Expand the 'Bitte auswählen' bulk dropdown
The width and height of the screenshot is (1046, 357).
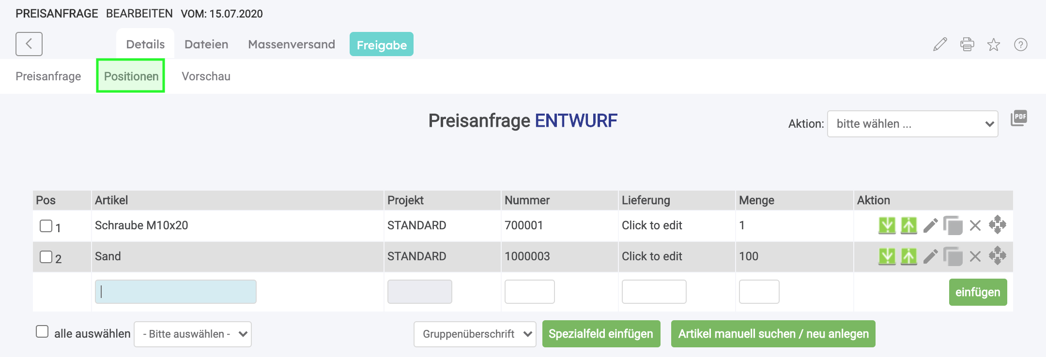tap(193, 334)
